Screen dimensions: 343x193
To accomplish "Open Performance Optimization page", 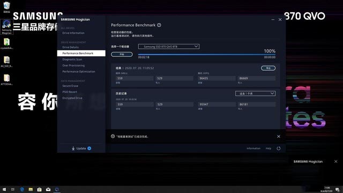I will click(79, 71).
